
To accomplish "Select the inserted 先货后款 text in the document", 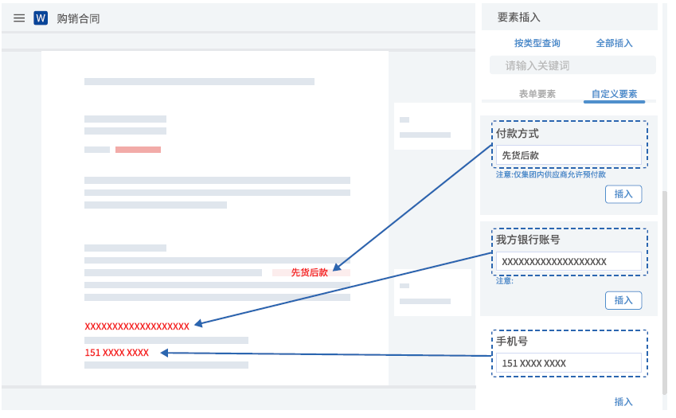I will (310, 272).
